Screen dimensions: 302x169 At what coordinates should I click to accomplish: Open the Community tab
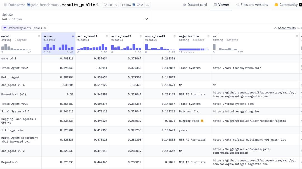click(286, 5)
